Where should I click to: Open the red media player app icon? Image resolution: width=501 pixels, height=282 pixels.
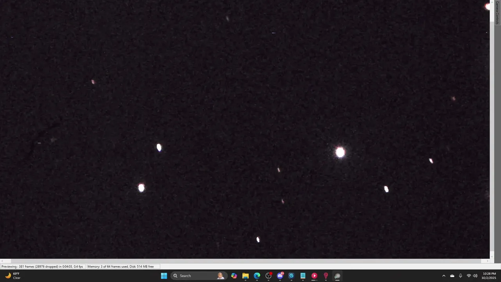click(314, 276)
